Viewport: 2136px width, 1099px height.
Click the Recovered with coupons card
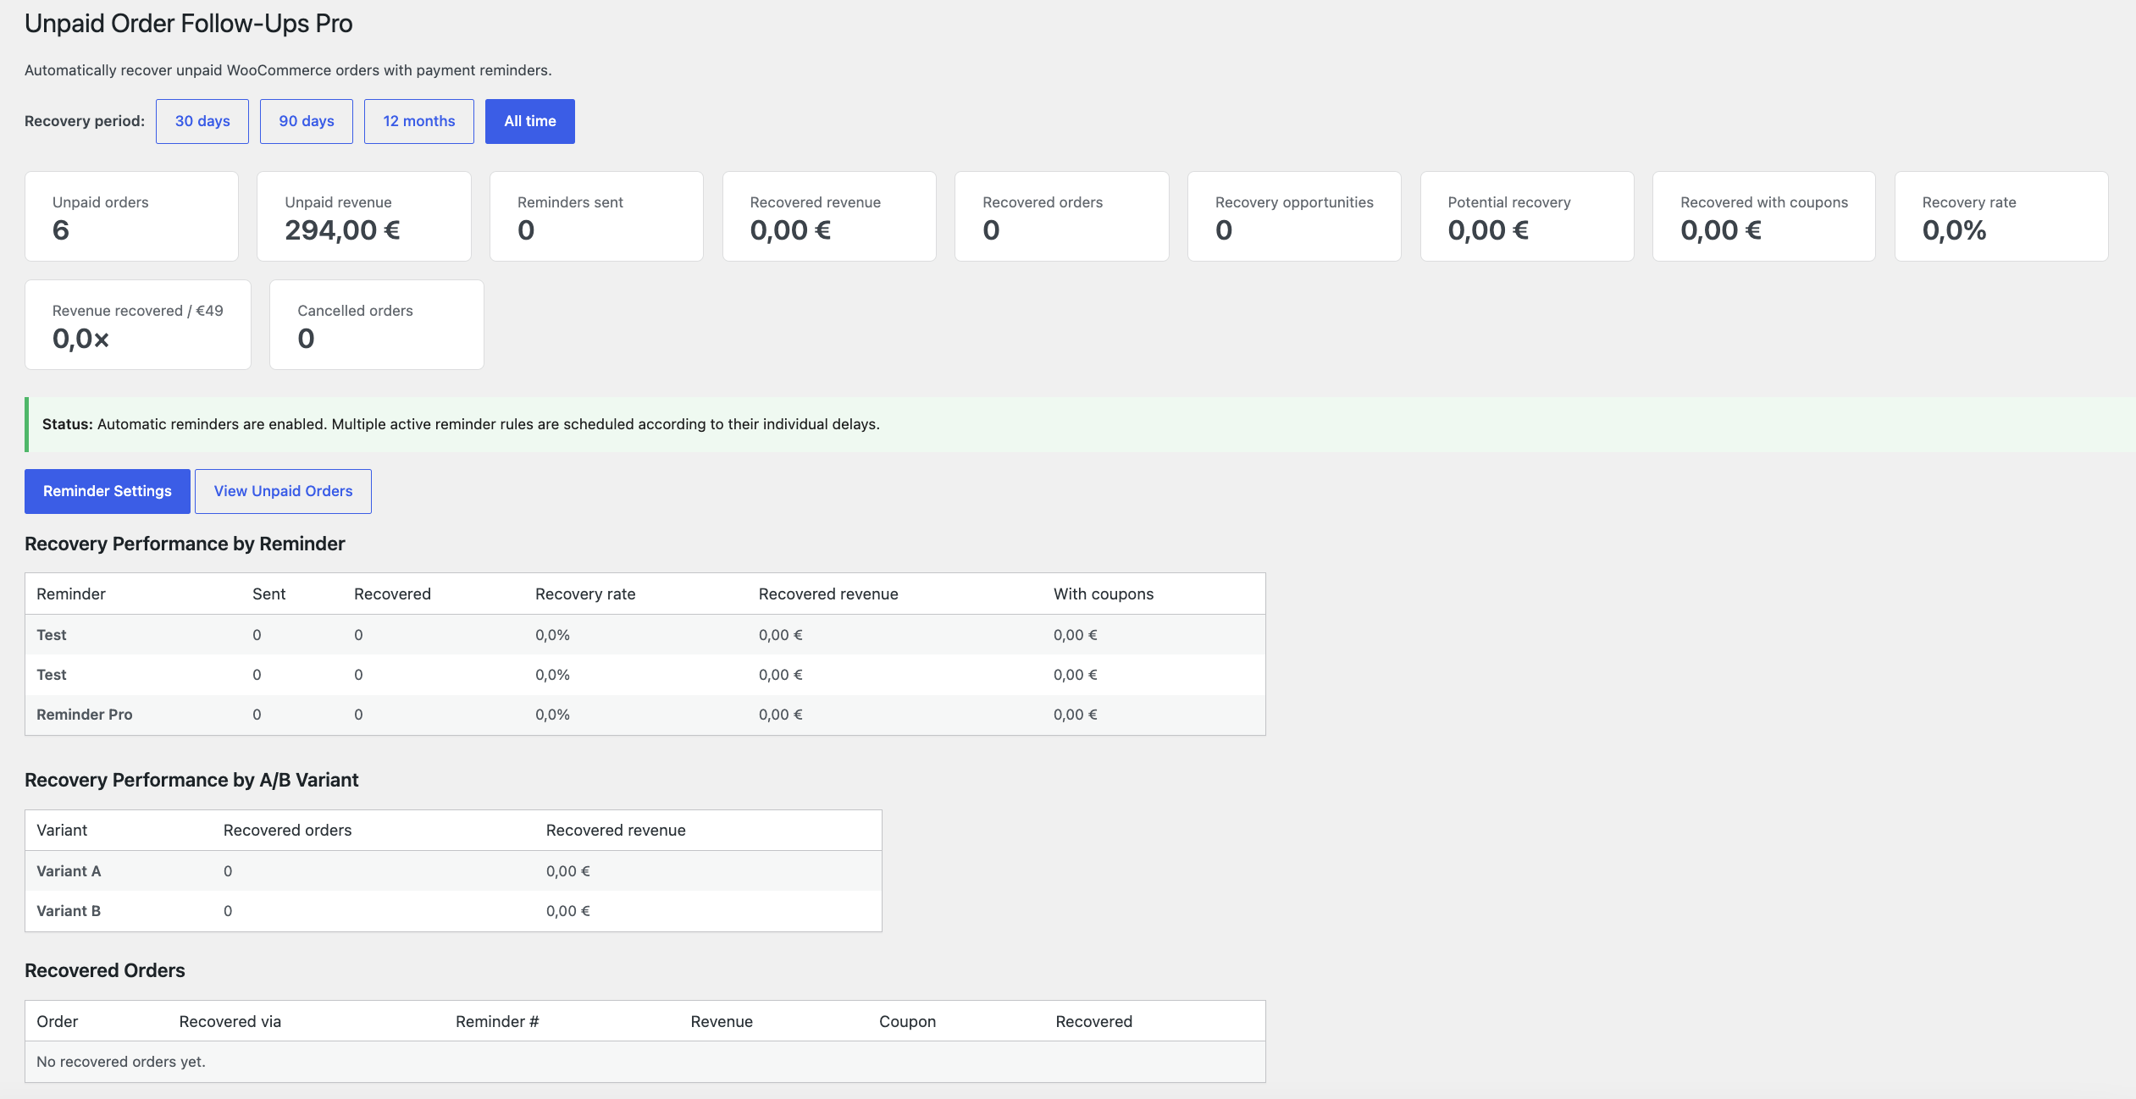tap(1764, 217)
